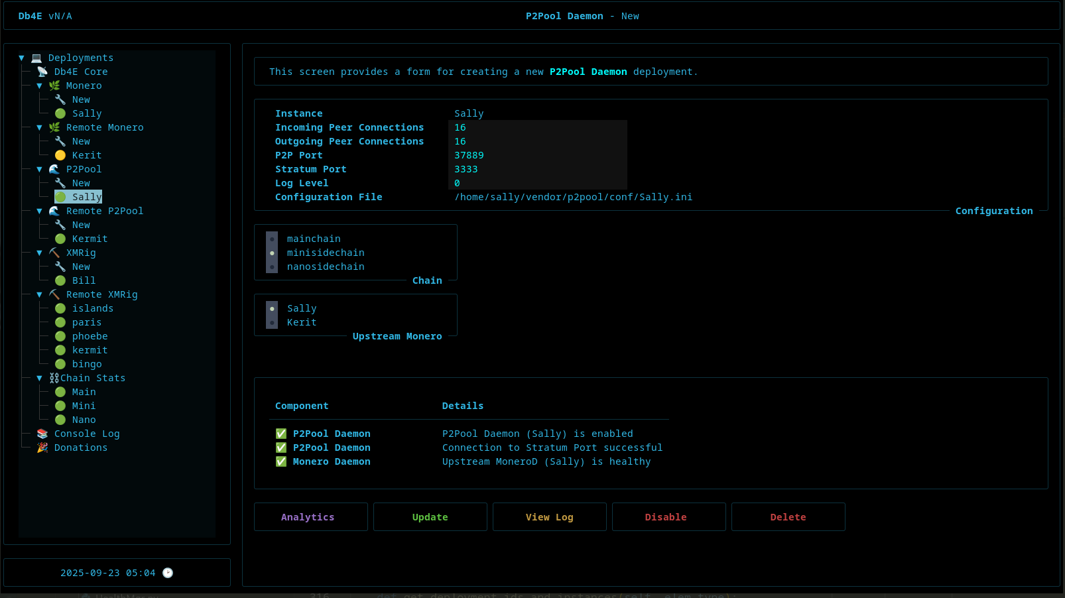Choose Kerit as Upstream Monero
1065x598 pixels.
pos(272,322)
